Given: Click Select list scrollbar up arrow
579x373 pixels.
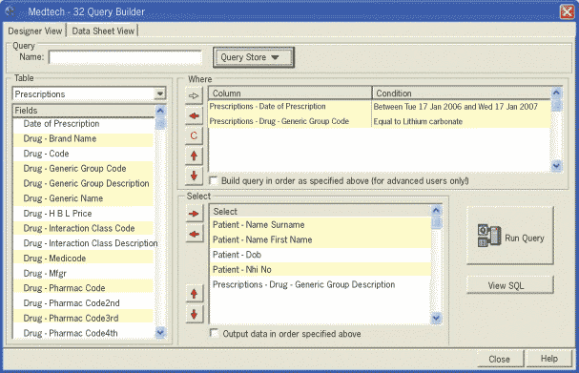Looking at the screenshot, I should (x=436, y=211).
